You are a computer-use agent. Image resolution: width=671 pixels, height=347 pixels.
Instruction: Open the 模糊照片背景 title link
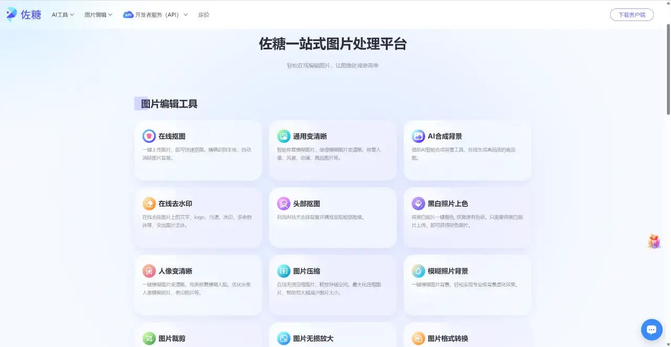pos(448,271)
